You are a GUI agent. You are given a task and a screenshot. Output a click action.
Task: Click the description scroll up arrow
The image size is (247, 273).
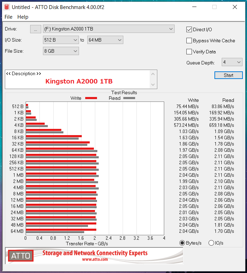[x=153, y=74]
